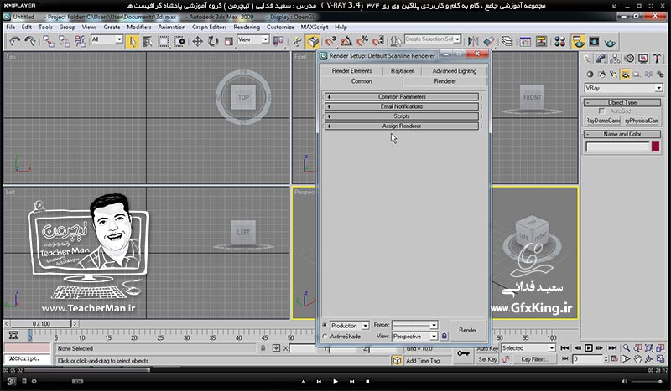Open the Rendered Frame Window icon
Screen dimensions: 671x391
tap(594, 41)
